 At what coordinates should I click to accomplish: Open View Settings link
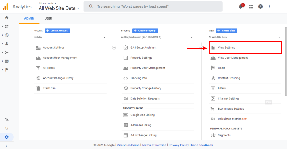click(x=226, y=48)
